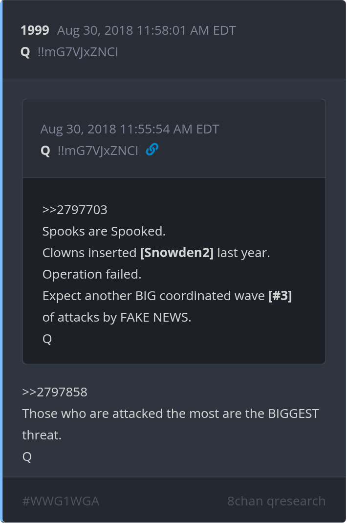The height and width of the screenshot is (523, 347).
Task: Click the #WWG1WGA hashtag in footer
Action: [x=61, y=501]
